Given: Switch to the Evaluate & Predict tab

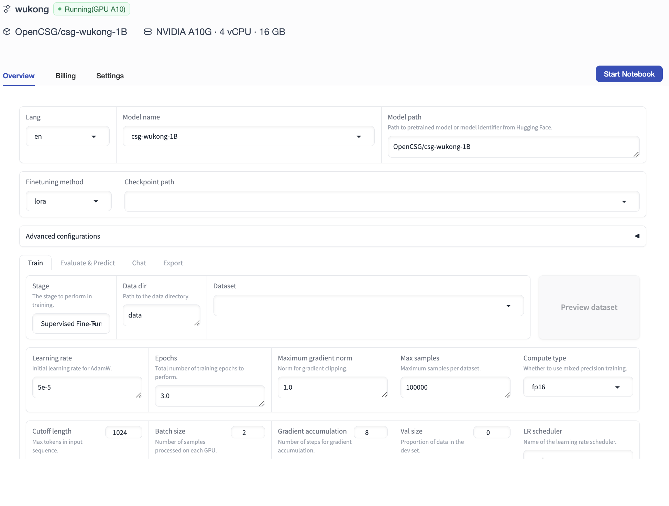Looking at the screenshot, I should [x=87, y=263].
